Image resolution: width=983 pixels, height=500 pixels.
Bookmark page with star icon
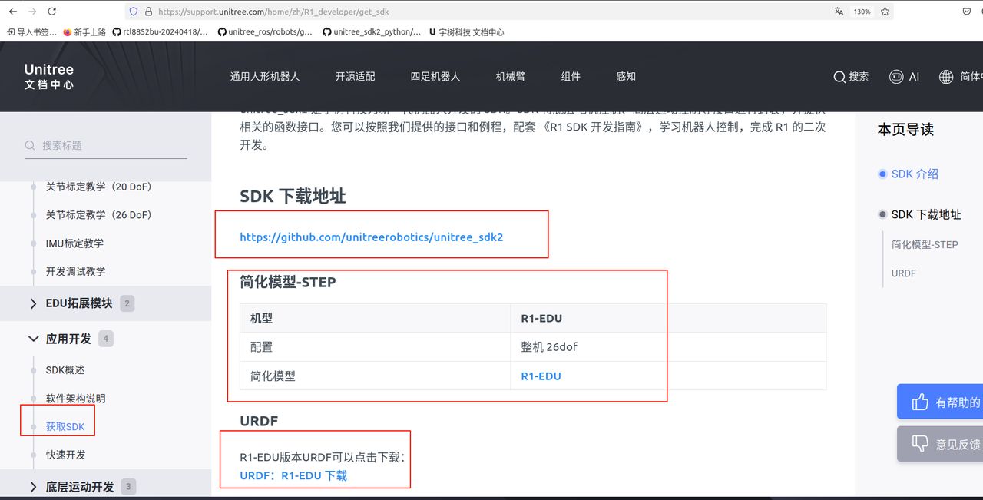[885, 12]
